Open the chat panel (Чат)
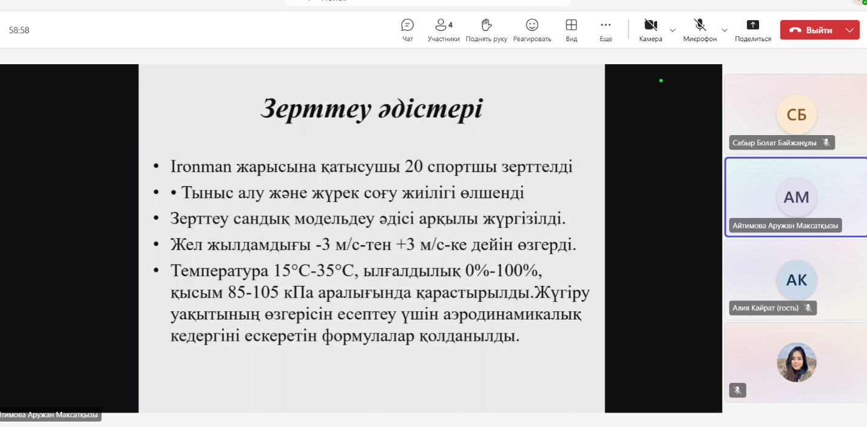 coord(408,30)
